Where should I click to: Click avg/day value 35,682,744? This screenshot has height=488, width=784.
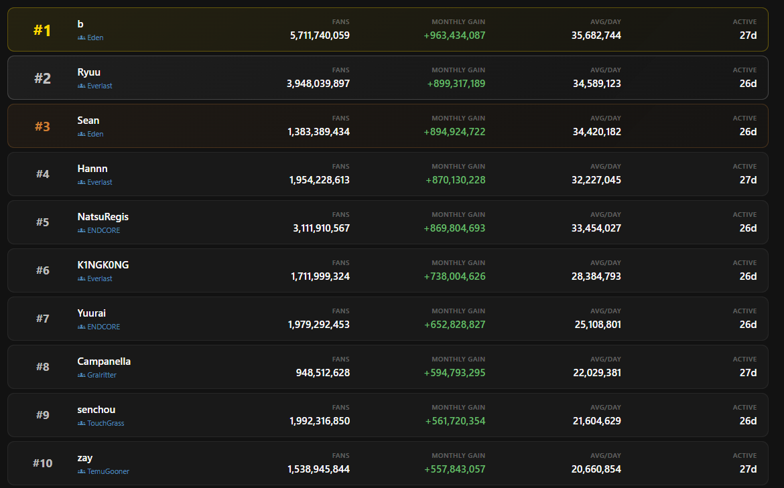click(x=596, y=35)
